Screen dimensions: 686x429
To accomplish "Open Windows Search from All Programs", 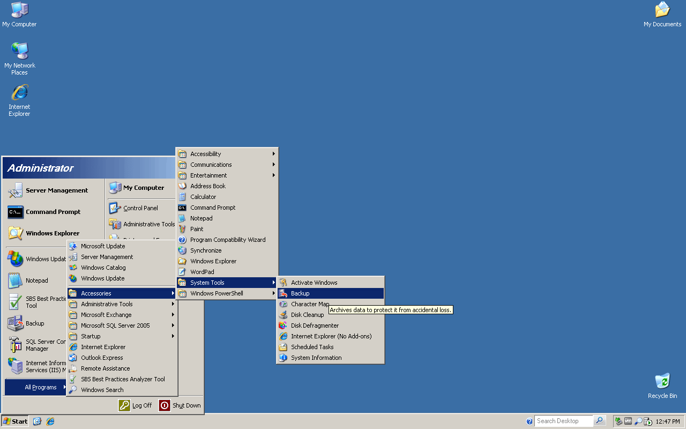I will [122, 390].
